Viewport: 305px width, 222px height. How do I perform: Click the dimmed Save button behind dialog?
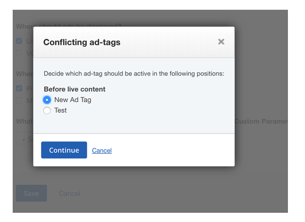click(x=31, y=193)
